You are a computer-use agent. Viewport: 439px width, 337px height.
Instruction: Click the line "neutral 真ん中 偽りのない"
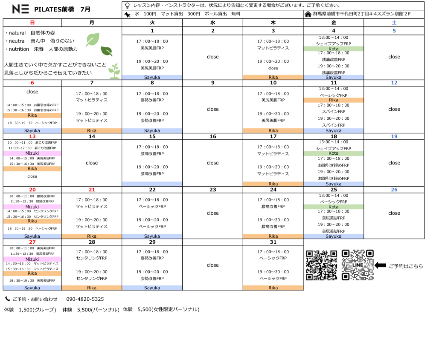coord(40,41)
